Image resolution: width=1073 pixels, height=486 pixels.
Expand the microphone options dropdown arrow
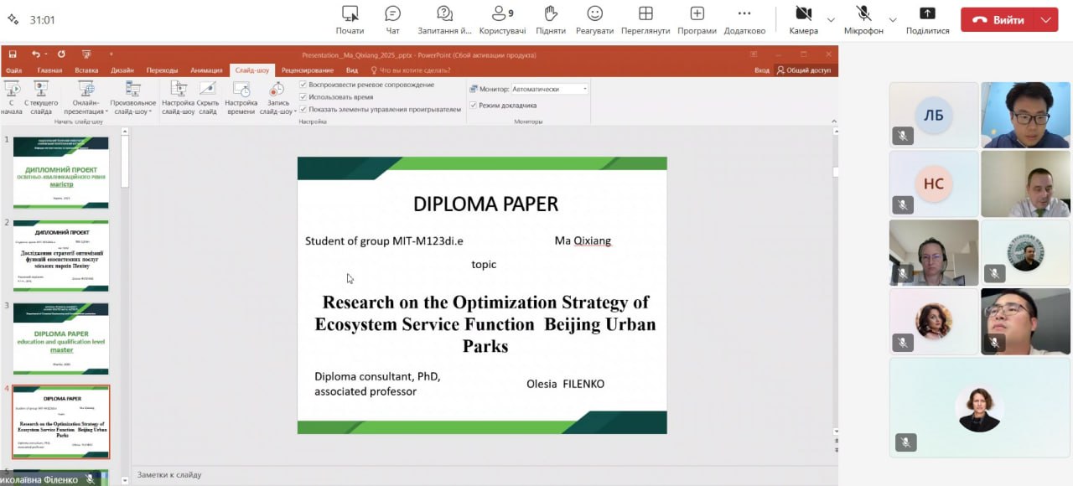point(892,20)
